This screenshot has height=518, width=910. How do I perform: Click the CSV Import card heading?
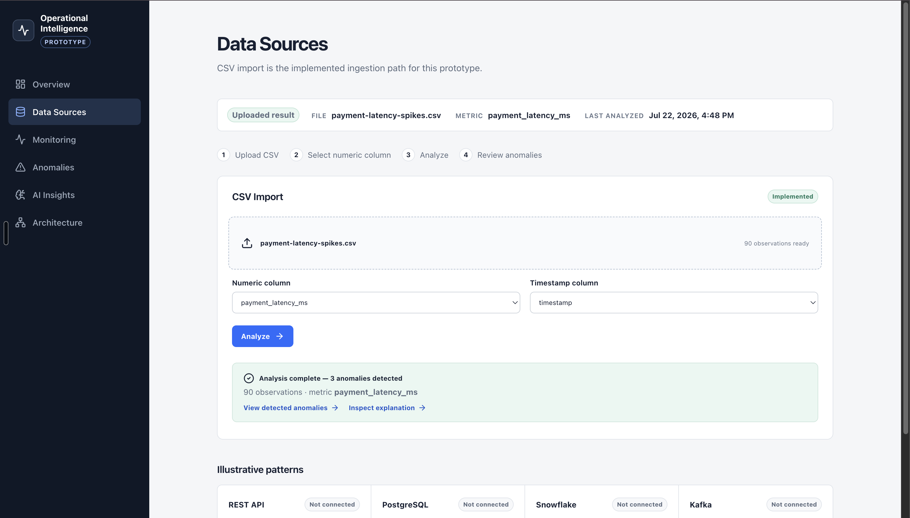coord(257,197)
